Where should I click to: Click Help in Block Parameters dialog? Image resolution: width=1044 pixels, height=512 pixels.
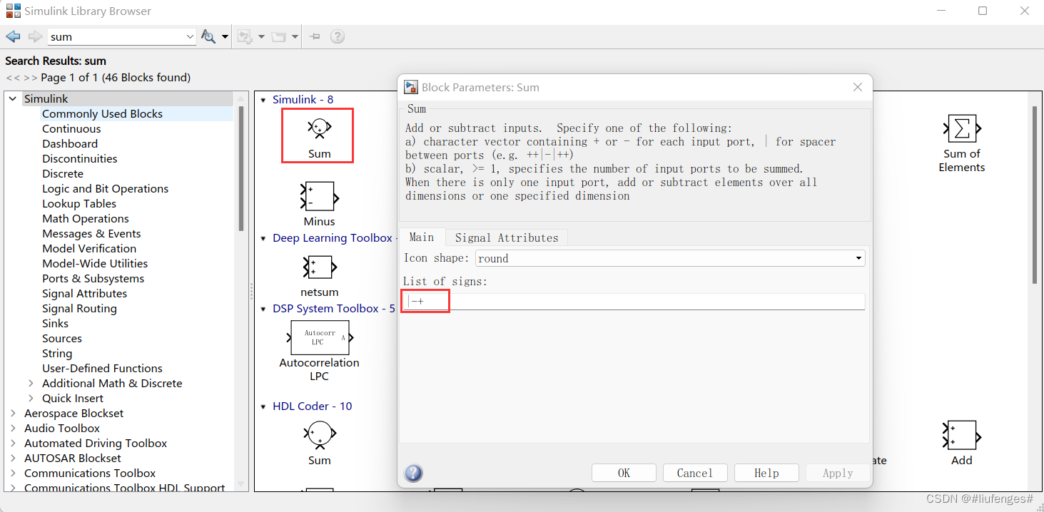[766, 473]
